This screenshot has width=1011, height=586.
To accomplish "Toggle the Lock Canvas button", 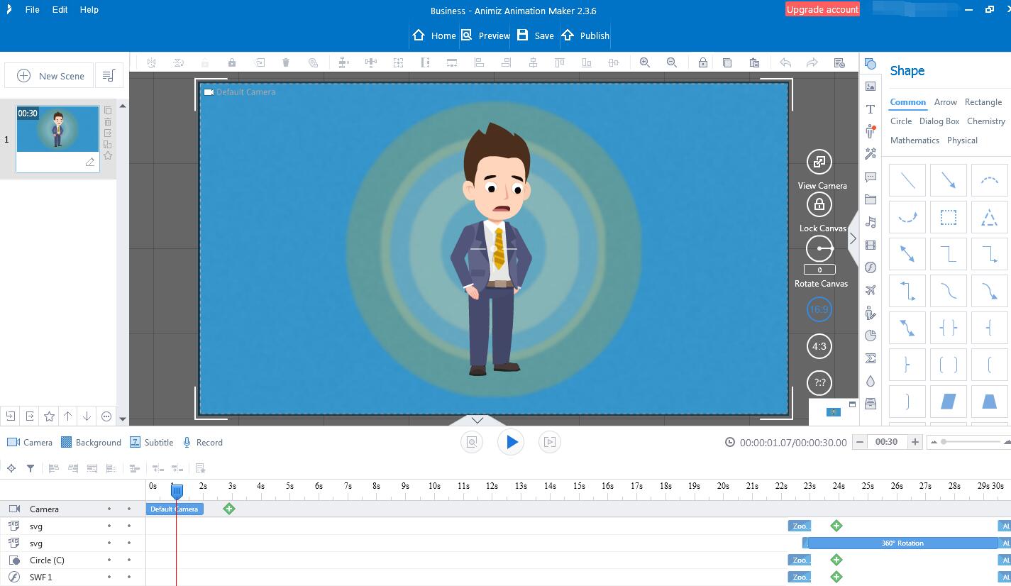I will [819, 205].
